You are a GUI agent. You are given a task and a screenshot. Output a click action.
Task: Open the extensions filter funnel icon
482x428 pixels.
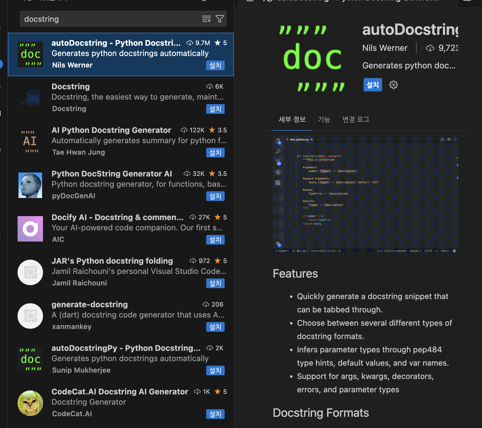point(220,19)
